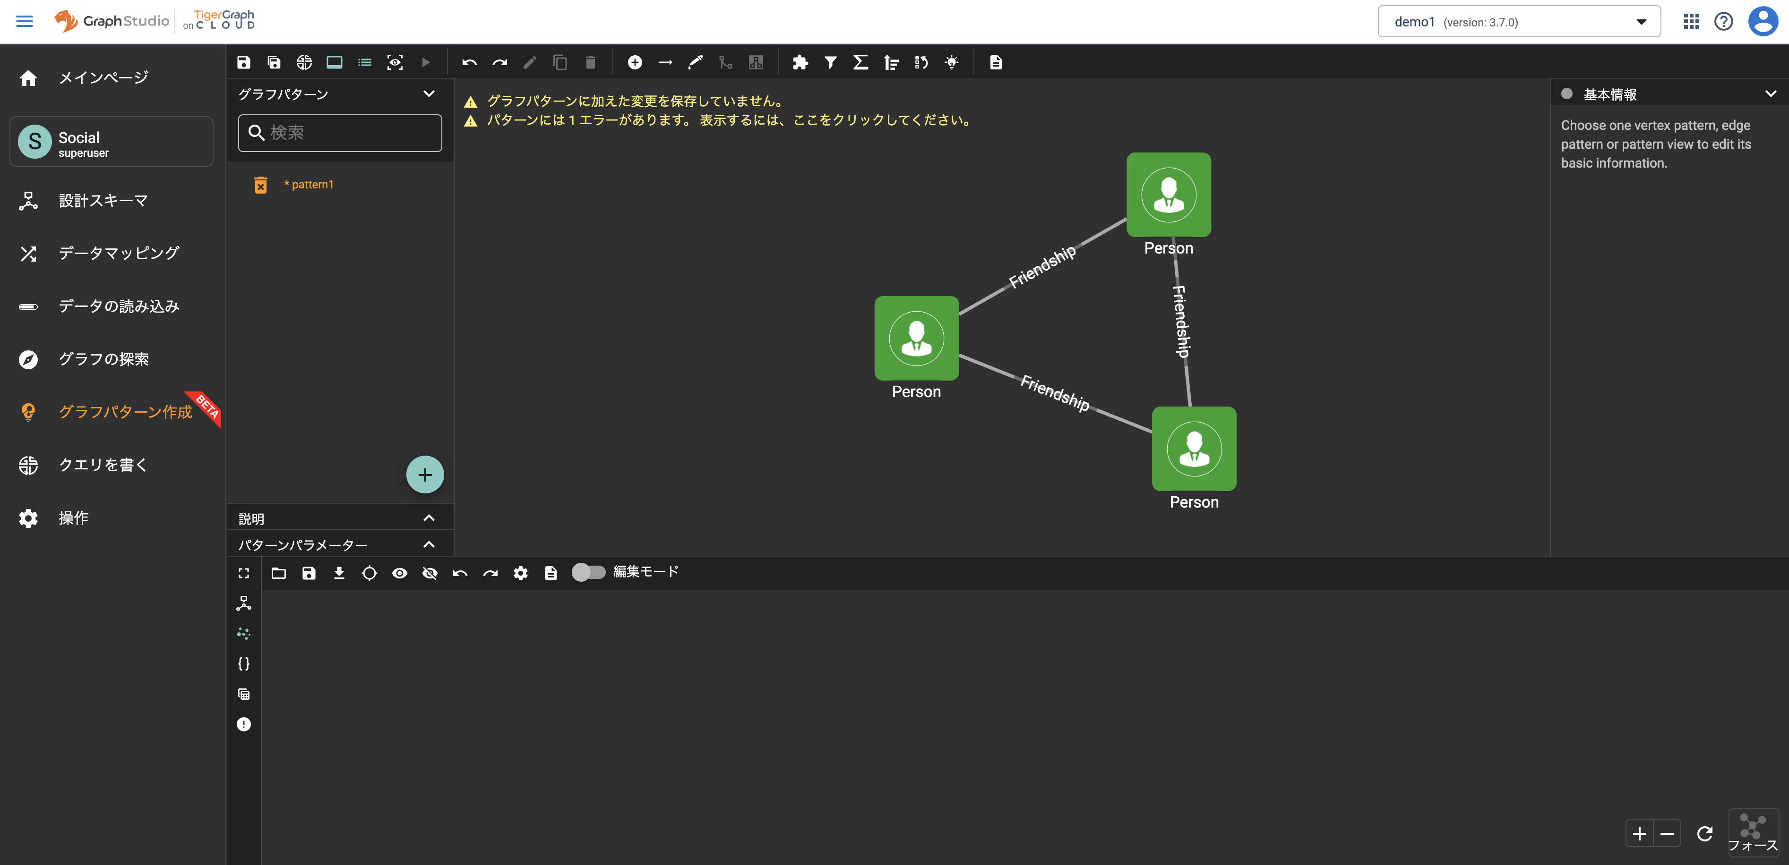Open the graph schema view icon
This screenshot has width=1789, height=865.
point(244,602)
